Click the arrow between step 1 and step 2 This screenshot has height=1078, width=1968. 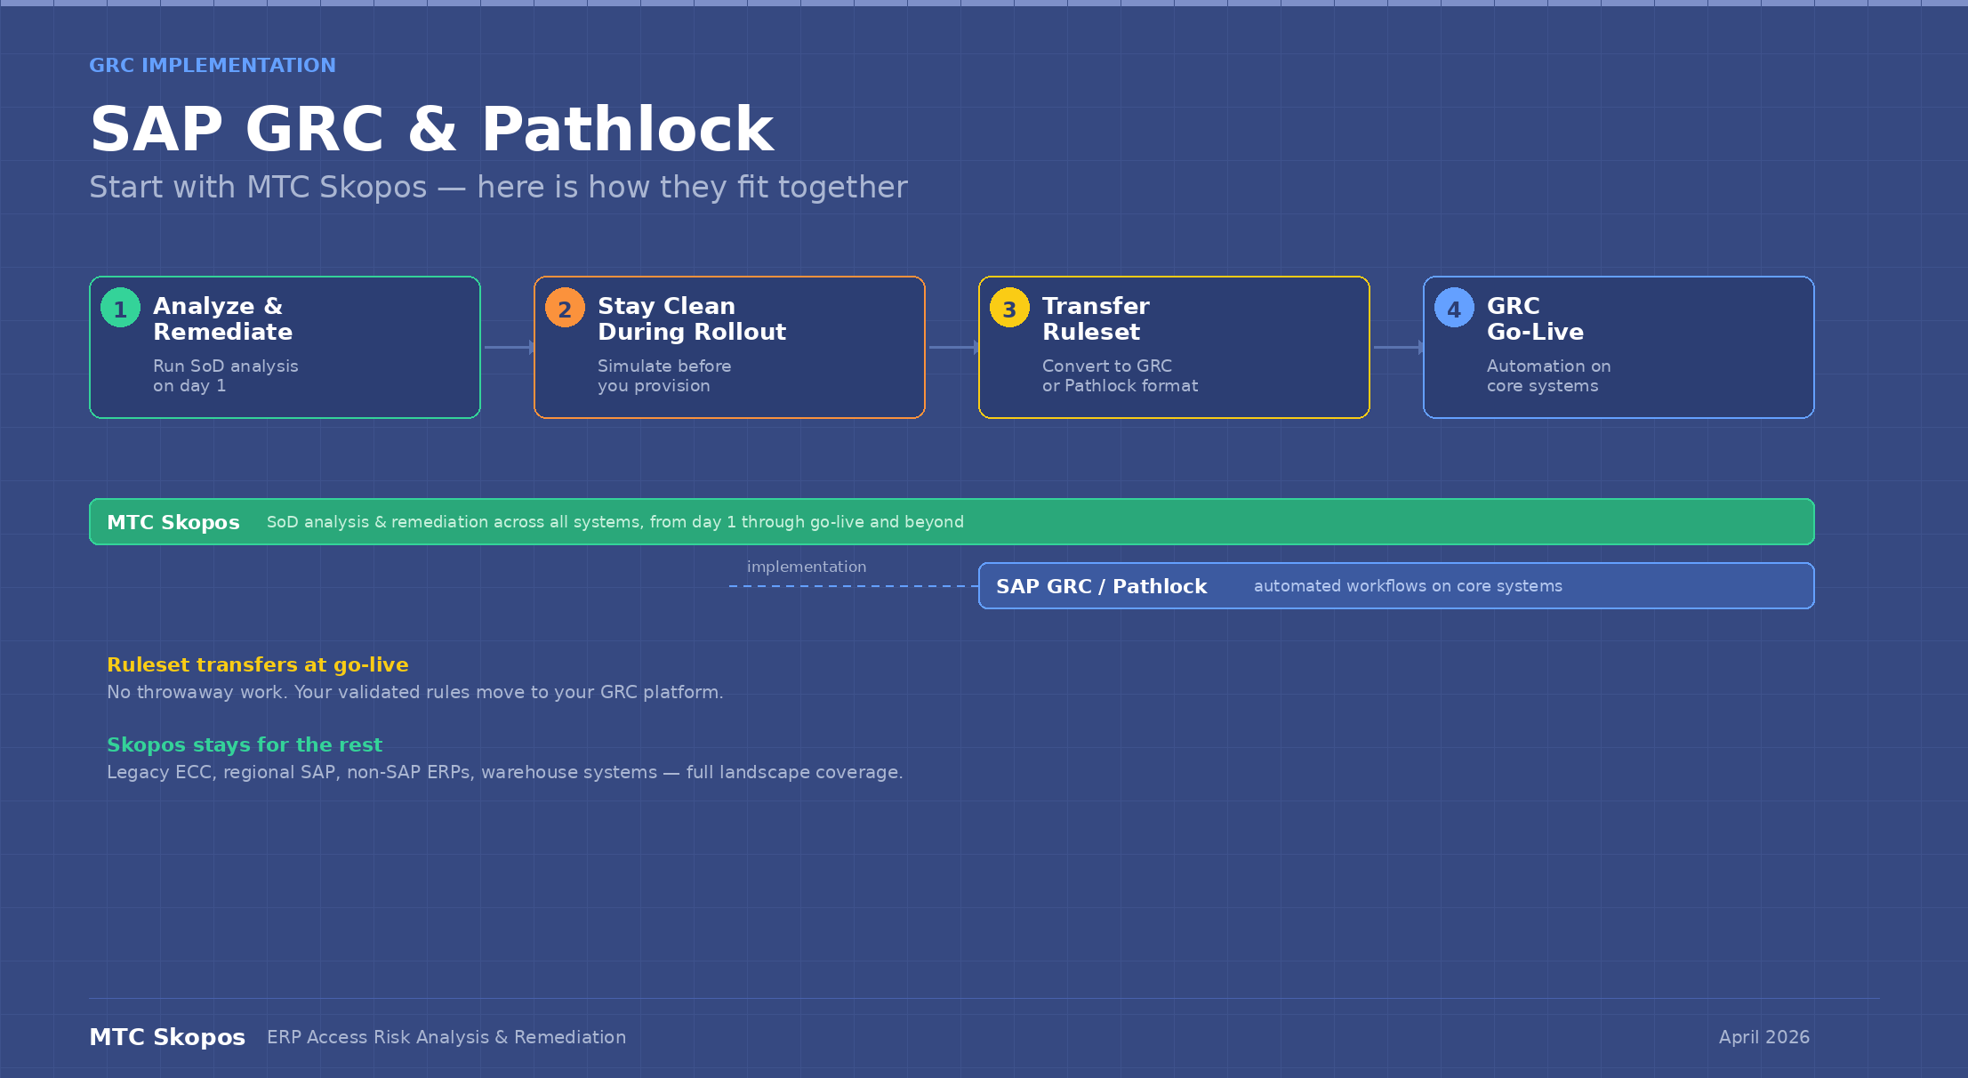point(505,347)
